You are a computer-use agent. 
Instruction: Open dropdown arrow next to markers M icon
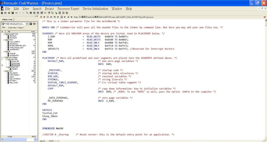58,17
